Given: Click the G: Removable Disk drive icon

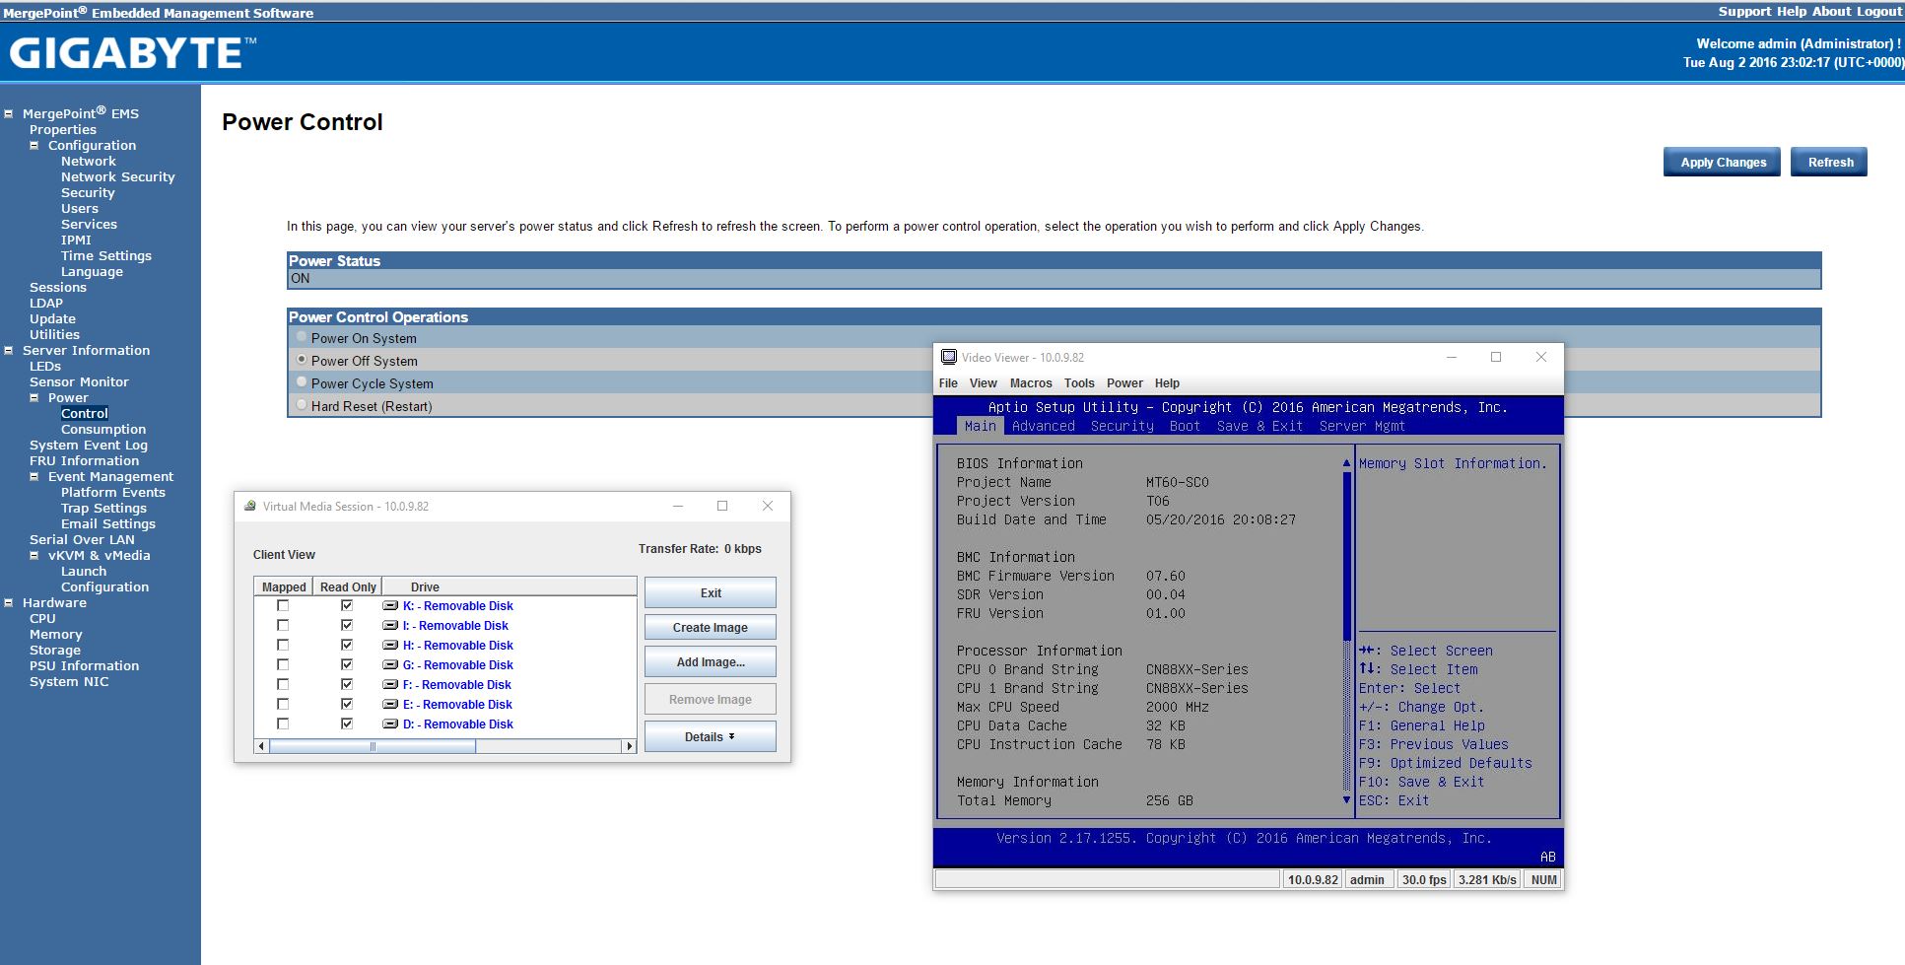Looking at the screenshot, I should click(390, 665).
